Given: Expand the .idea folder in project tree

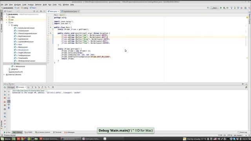Looking at the screenshot, I should tap(7, 17).
